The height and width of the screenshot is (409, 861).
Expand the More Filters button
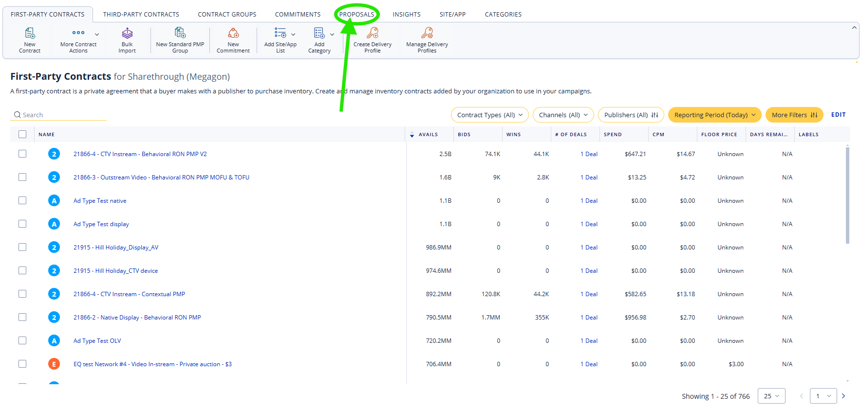(x=794, y=115)
